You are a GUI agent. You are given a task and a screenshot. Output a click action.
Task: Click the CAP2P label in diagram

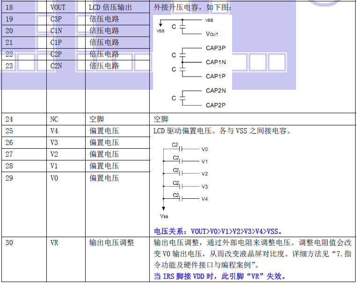pyautogui.click(x=216, y=105)
